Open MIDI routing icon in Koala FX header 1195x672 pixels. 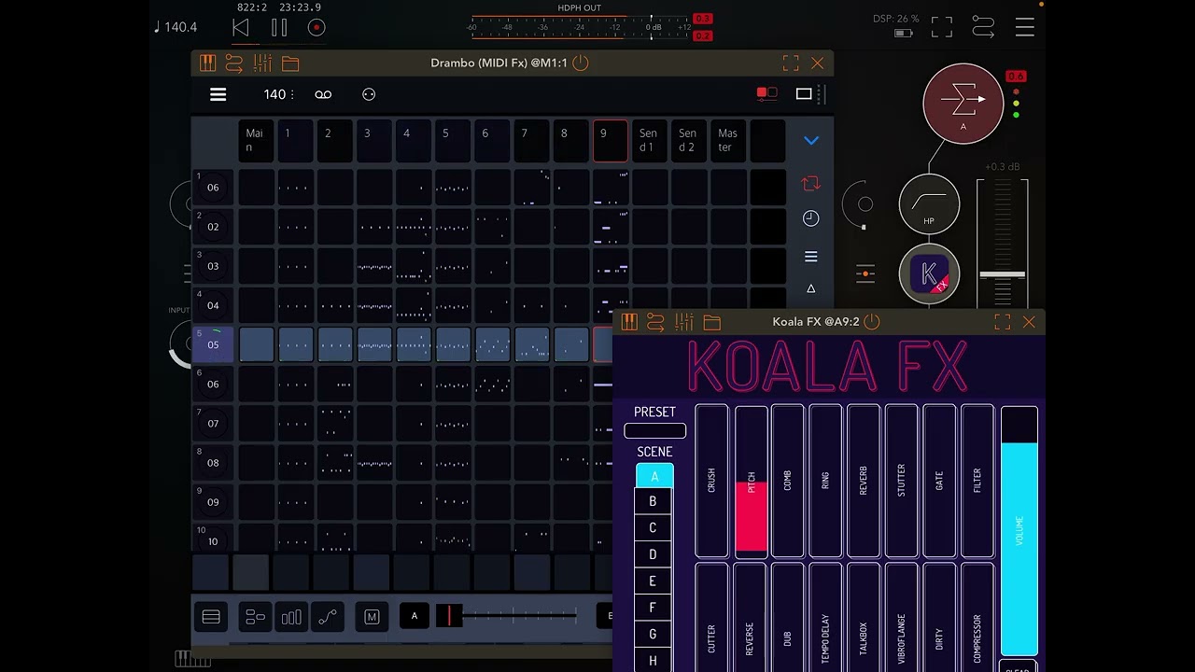(x=656, y=322)
